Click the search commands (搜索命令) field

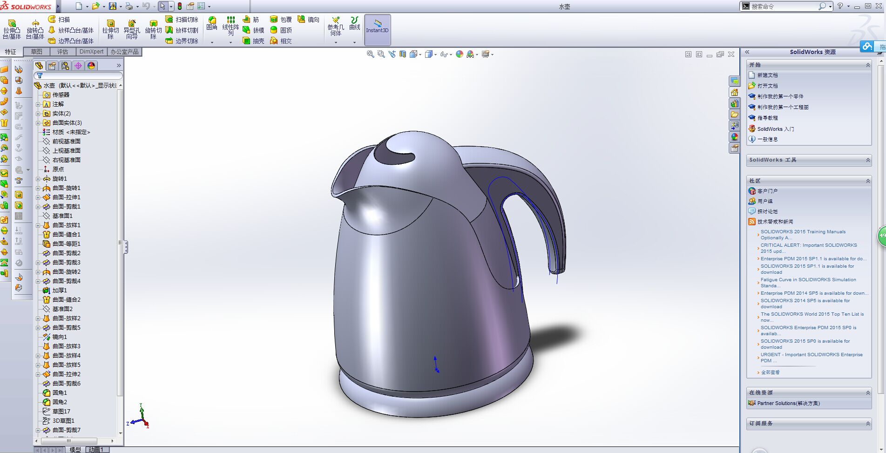point(784,6)
